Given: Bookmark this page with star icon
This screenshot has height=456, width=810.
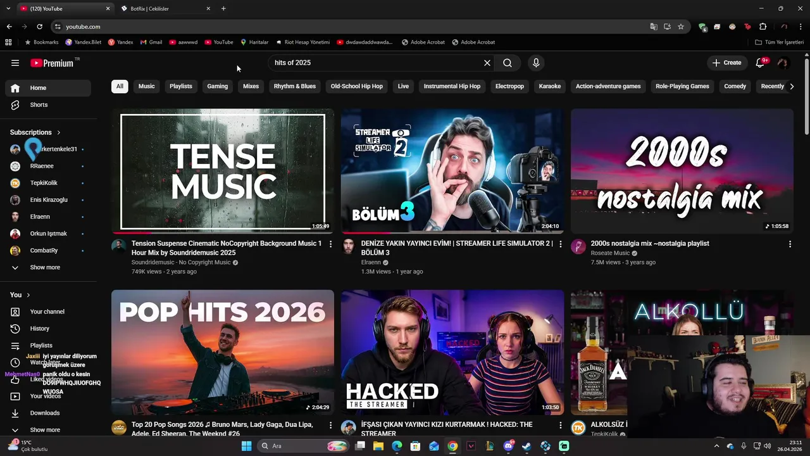Looking at the screenshot, I should pos(681,27).
